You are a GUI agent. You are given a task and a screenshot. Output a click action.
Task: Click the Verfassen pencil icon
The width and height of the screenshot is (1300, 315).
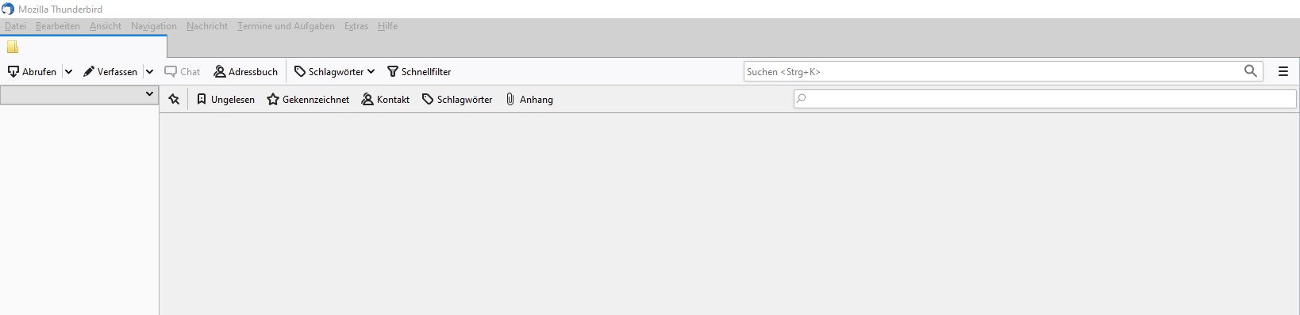(x=89, y=71)
